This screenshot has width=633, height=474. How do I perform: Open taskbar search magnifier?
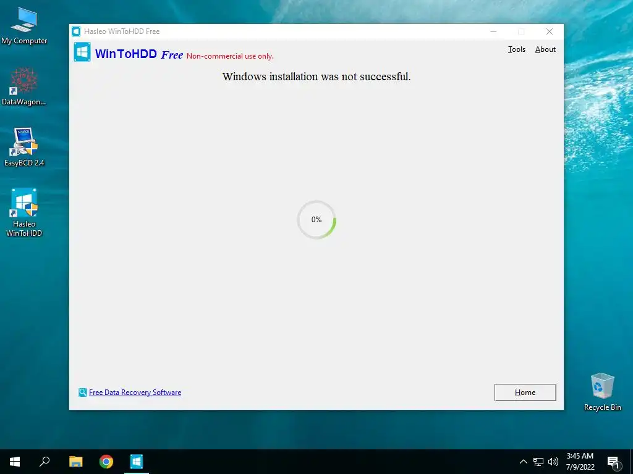[45, 462]
